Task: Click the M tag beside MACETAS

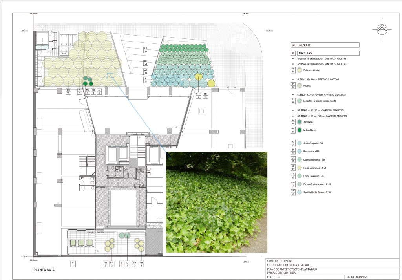Action: [293, 53]
